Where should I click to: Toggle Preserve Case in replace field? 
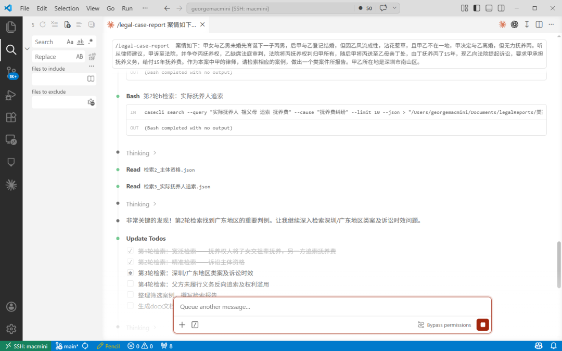tap(80, 57)
